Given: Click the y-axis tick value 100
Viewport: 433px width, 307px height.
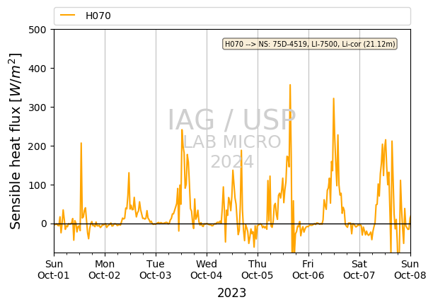Looking at the screenshot, I should pyautogui.click(x=37, y=185).
